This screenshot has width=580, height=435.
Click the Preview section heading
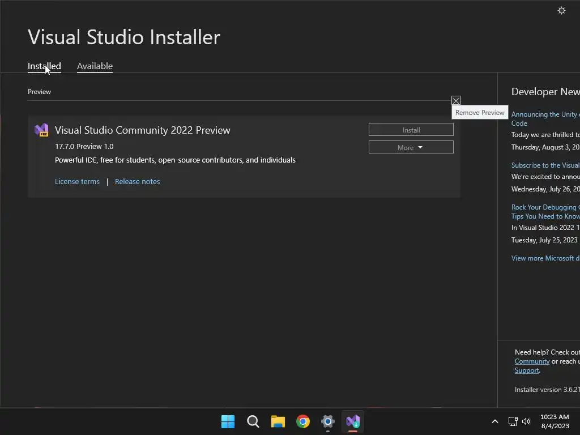tap(39, 92)
